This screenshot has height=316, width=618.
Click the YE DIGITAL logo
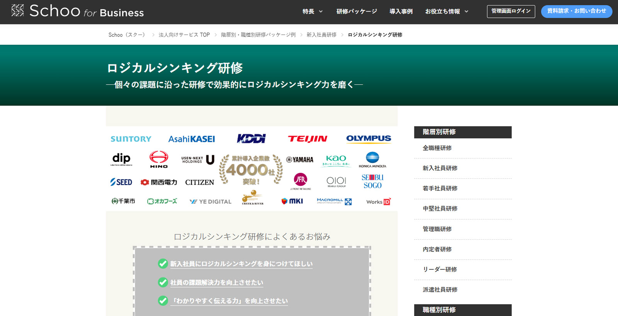(211, 202)
